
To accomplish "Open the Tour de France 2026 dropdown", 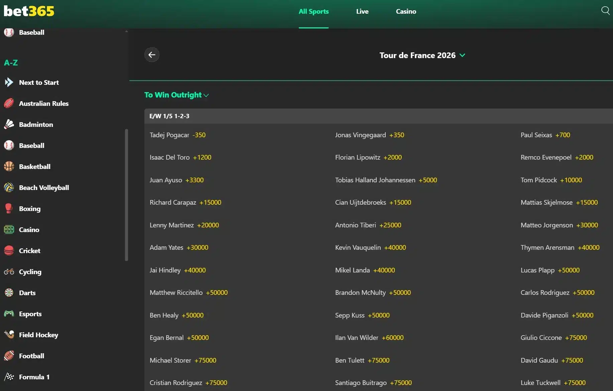I will pos(422,55).
